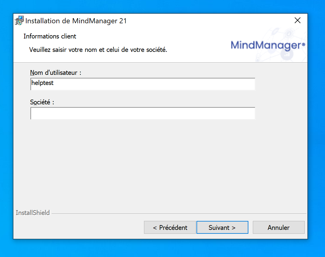Image resolution: width=325 pixels, height=257 pixels.
Task: Click the "Informations client" heading
Action: pyautogui.click(x=50, y=36)
